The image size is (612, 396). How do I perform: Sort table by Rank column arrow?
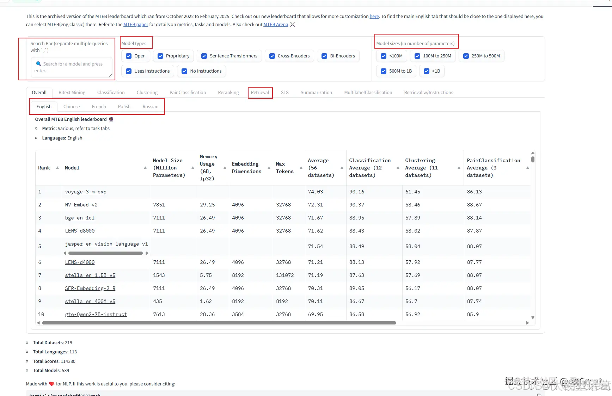(57, 168)
